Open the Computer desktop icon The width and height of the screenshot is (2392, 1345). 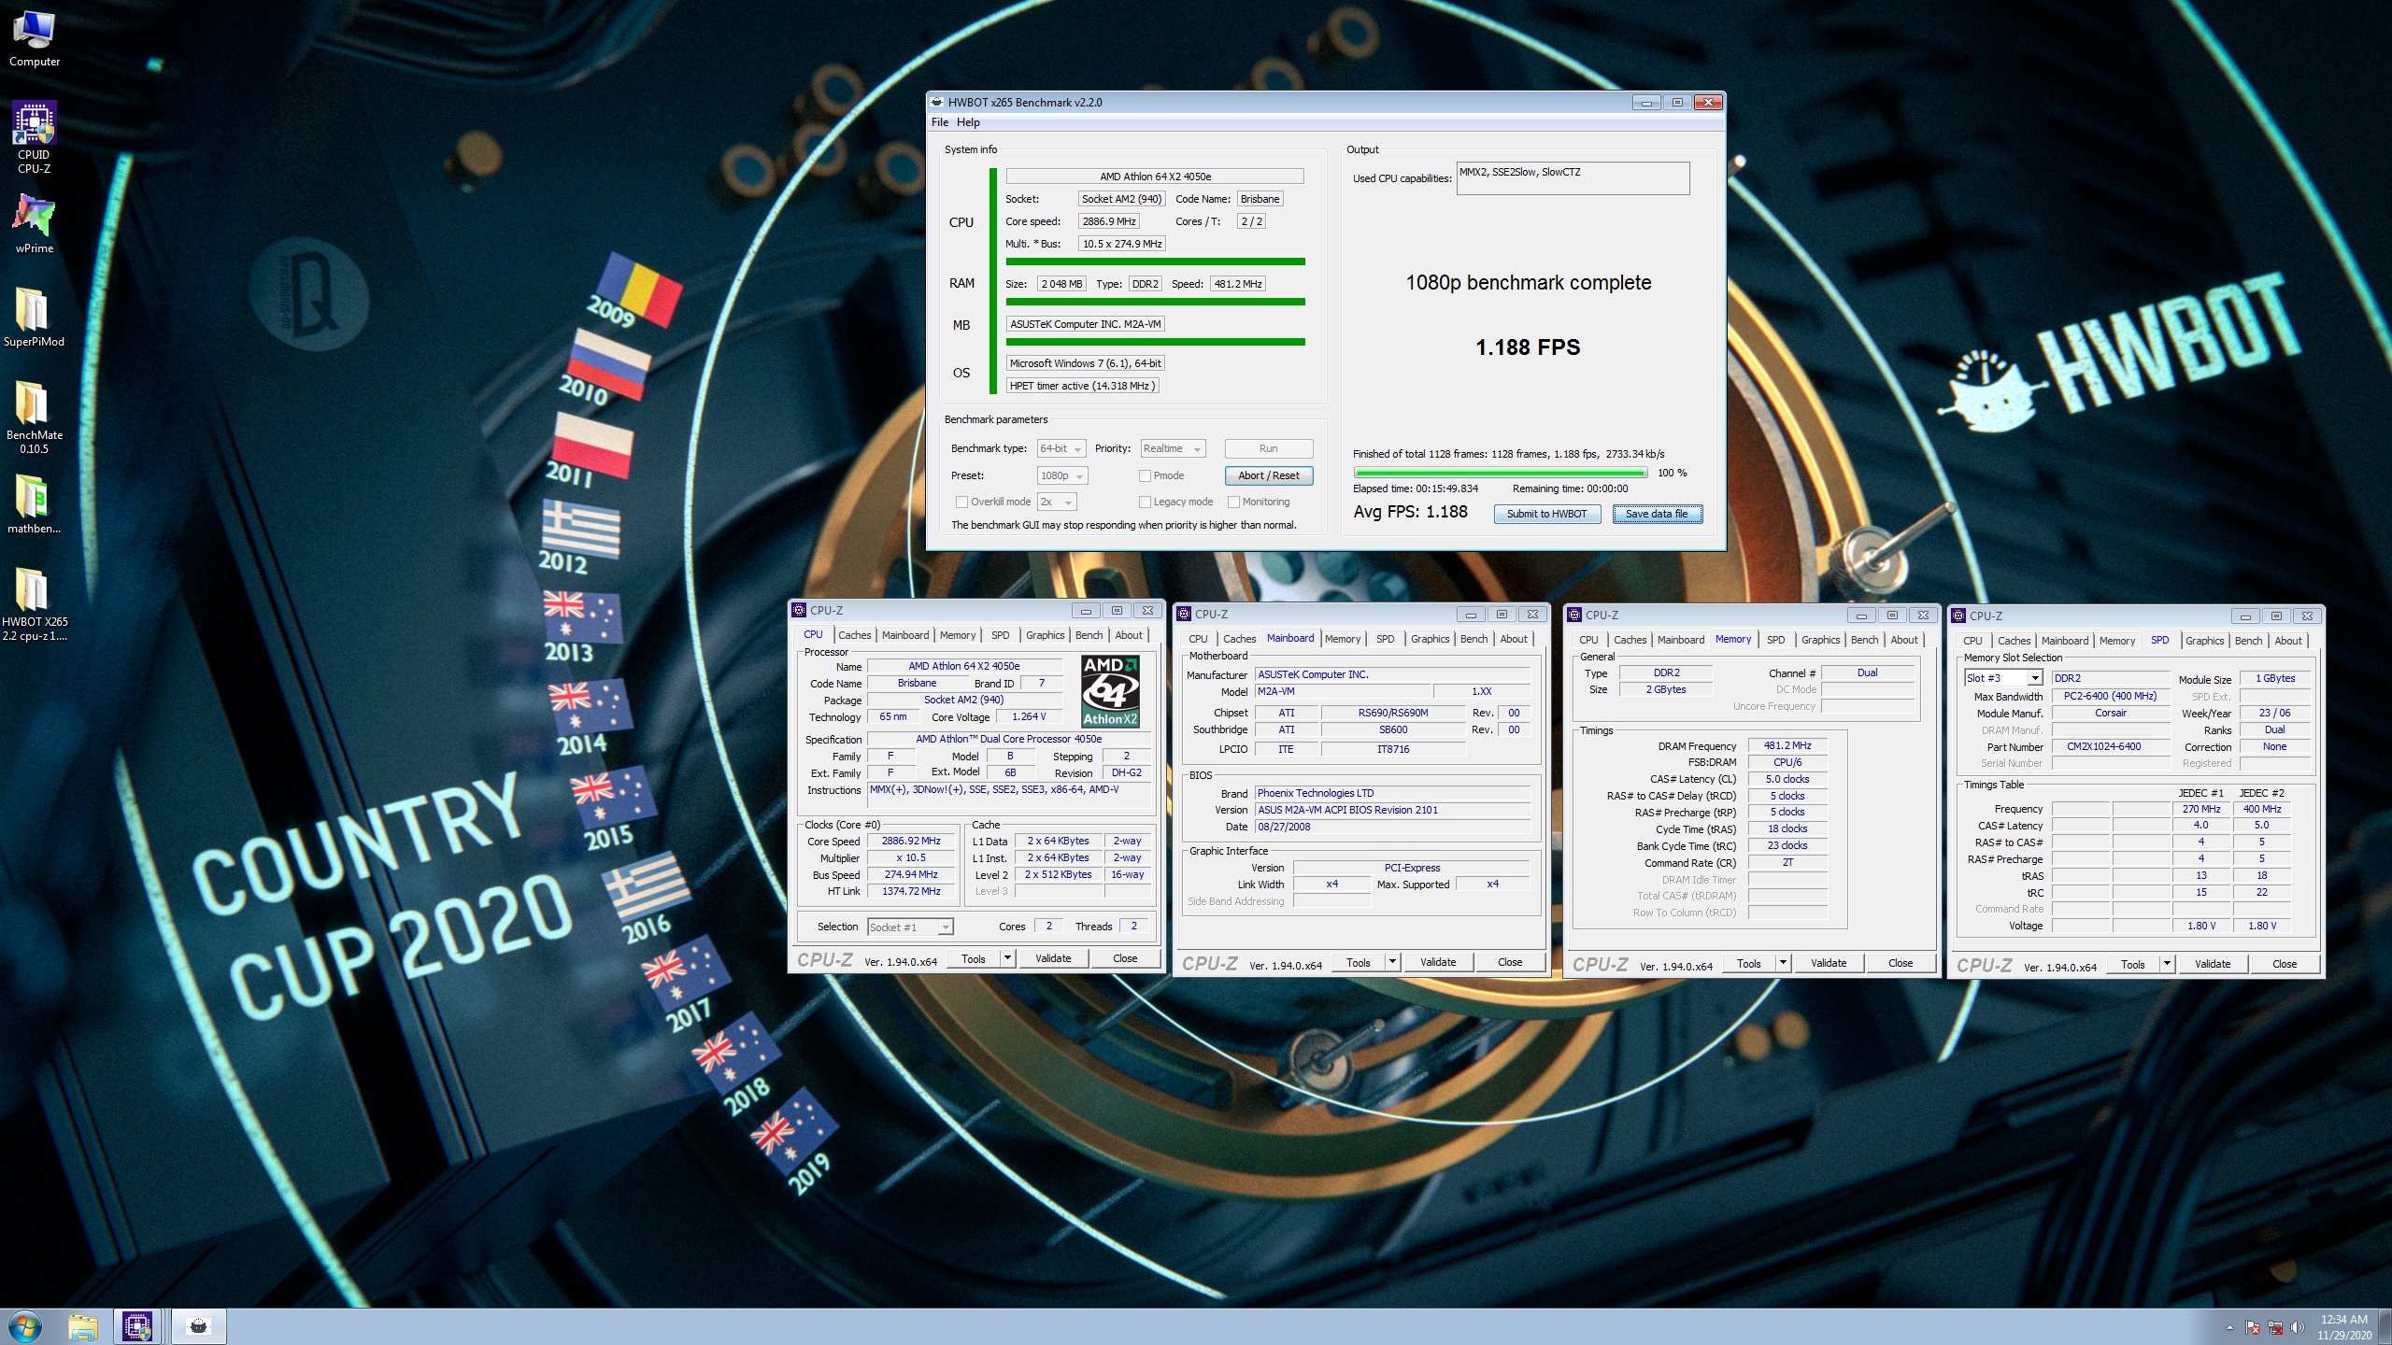pos(35,37)
